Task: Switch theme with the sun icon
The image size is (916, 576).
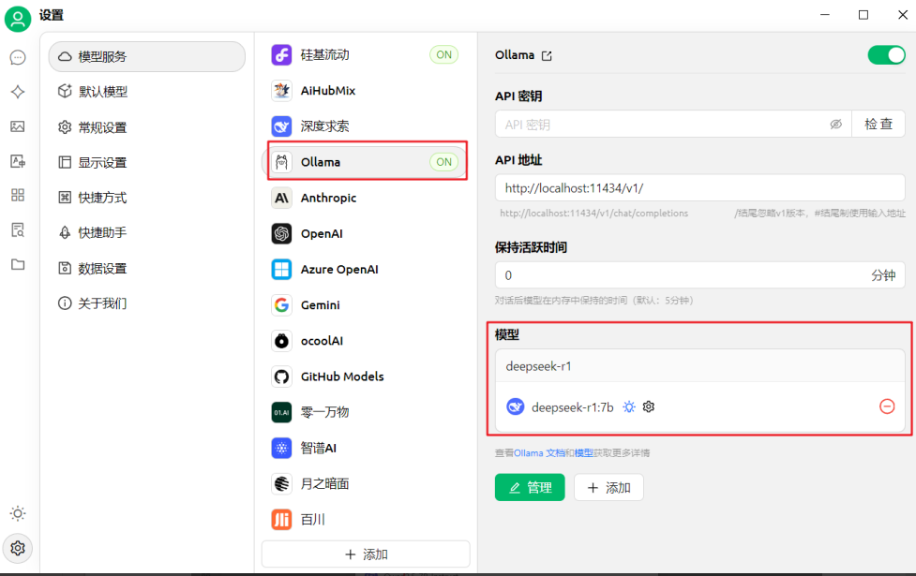Action: pos(18,513)
